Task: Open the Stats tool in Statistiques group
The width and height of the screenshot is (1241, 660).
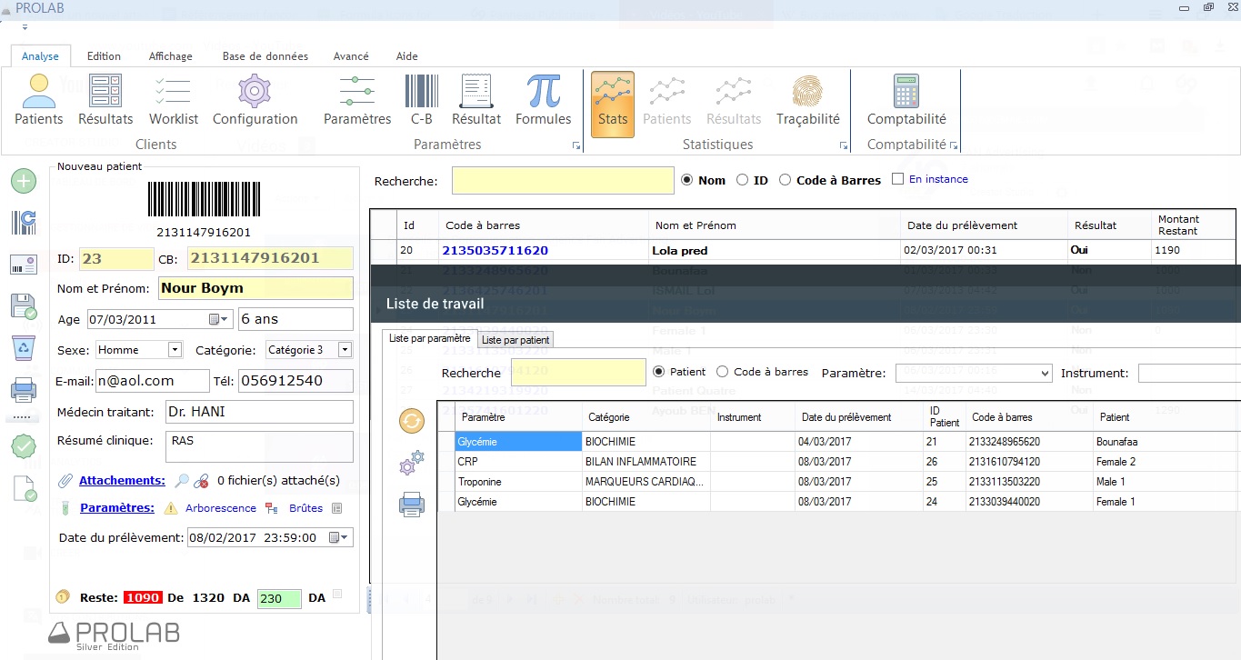Action: 612,100
